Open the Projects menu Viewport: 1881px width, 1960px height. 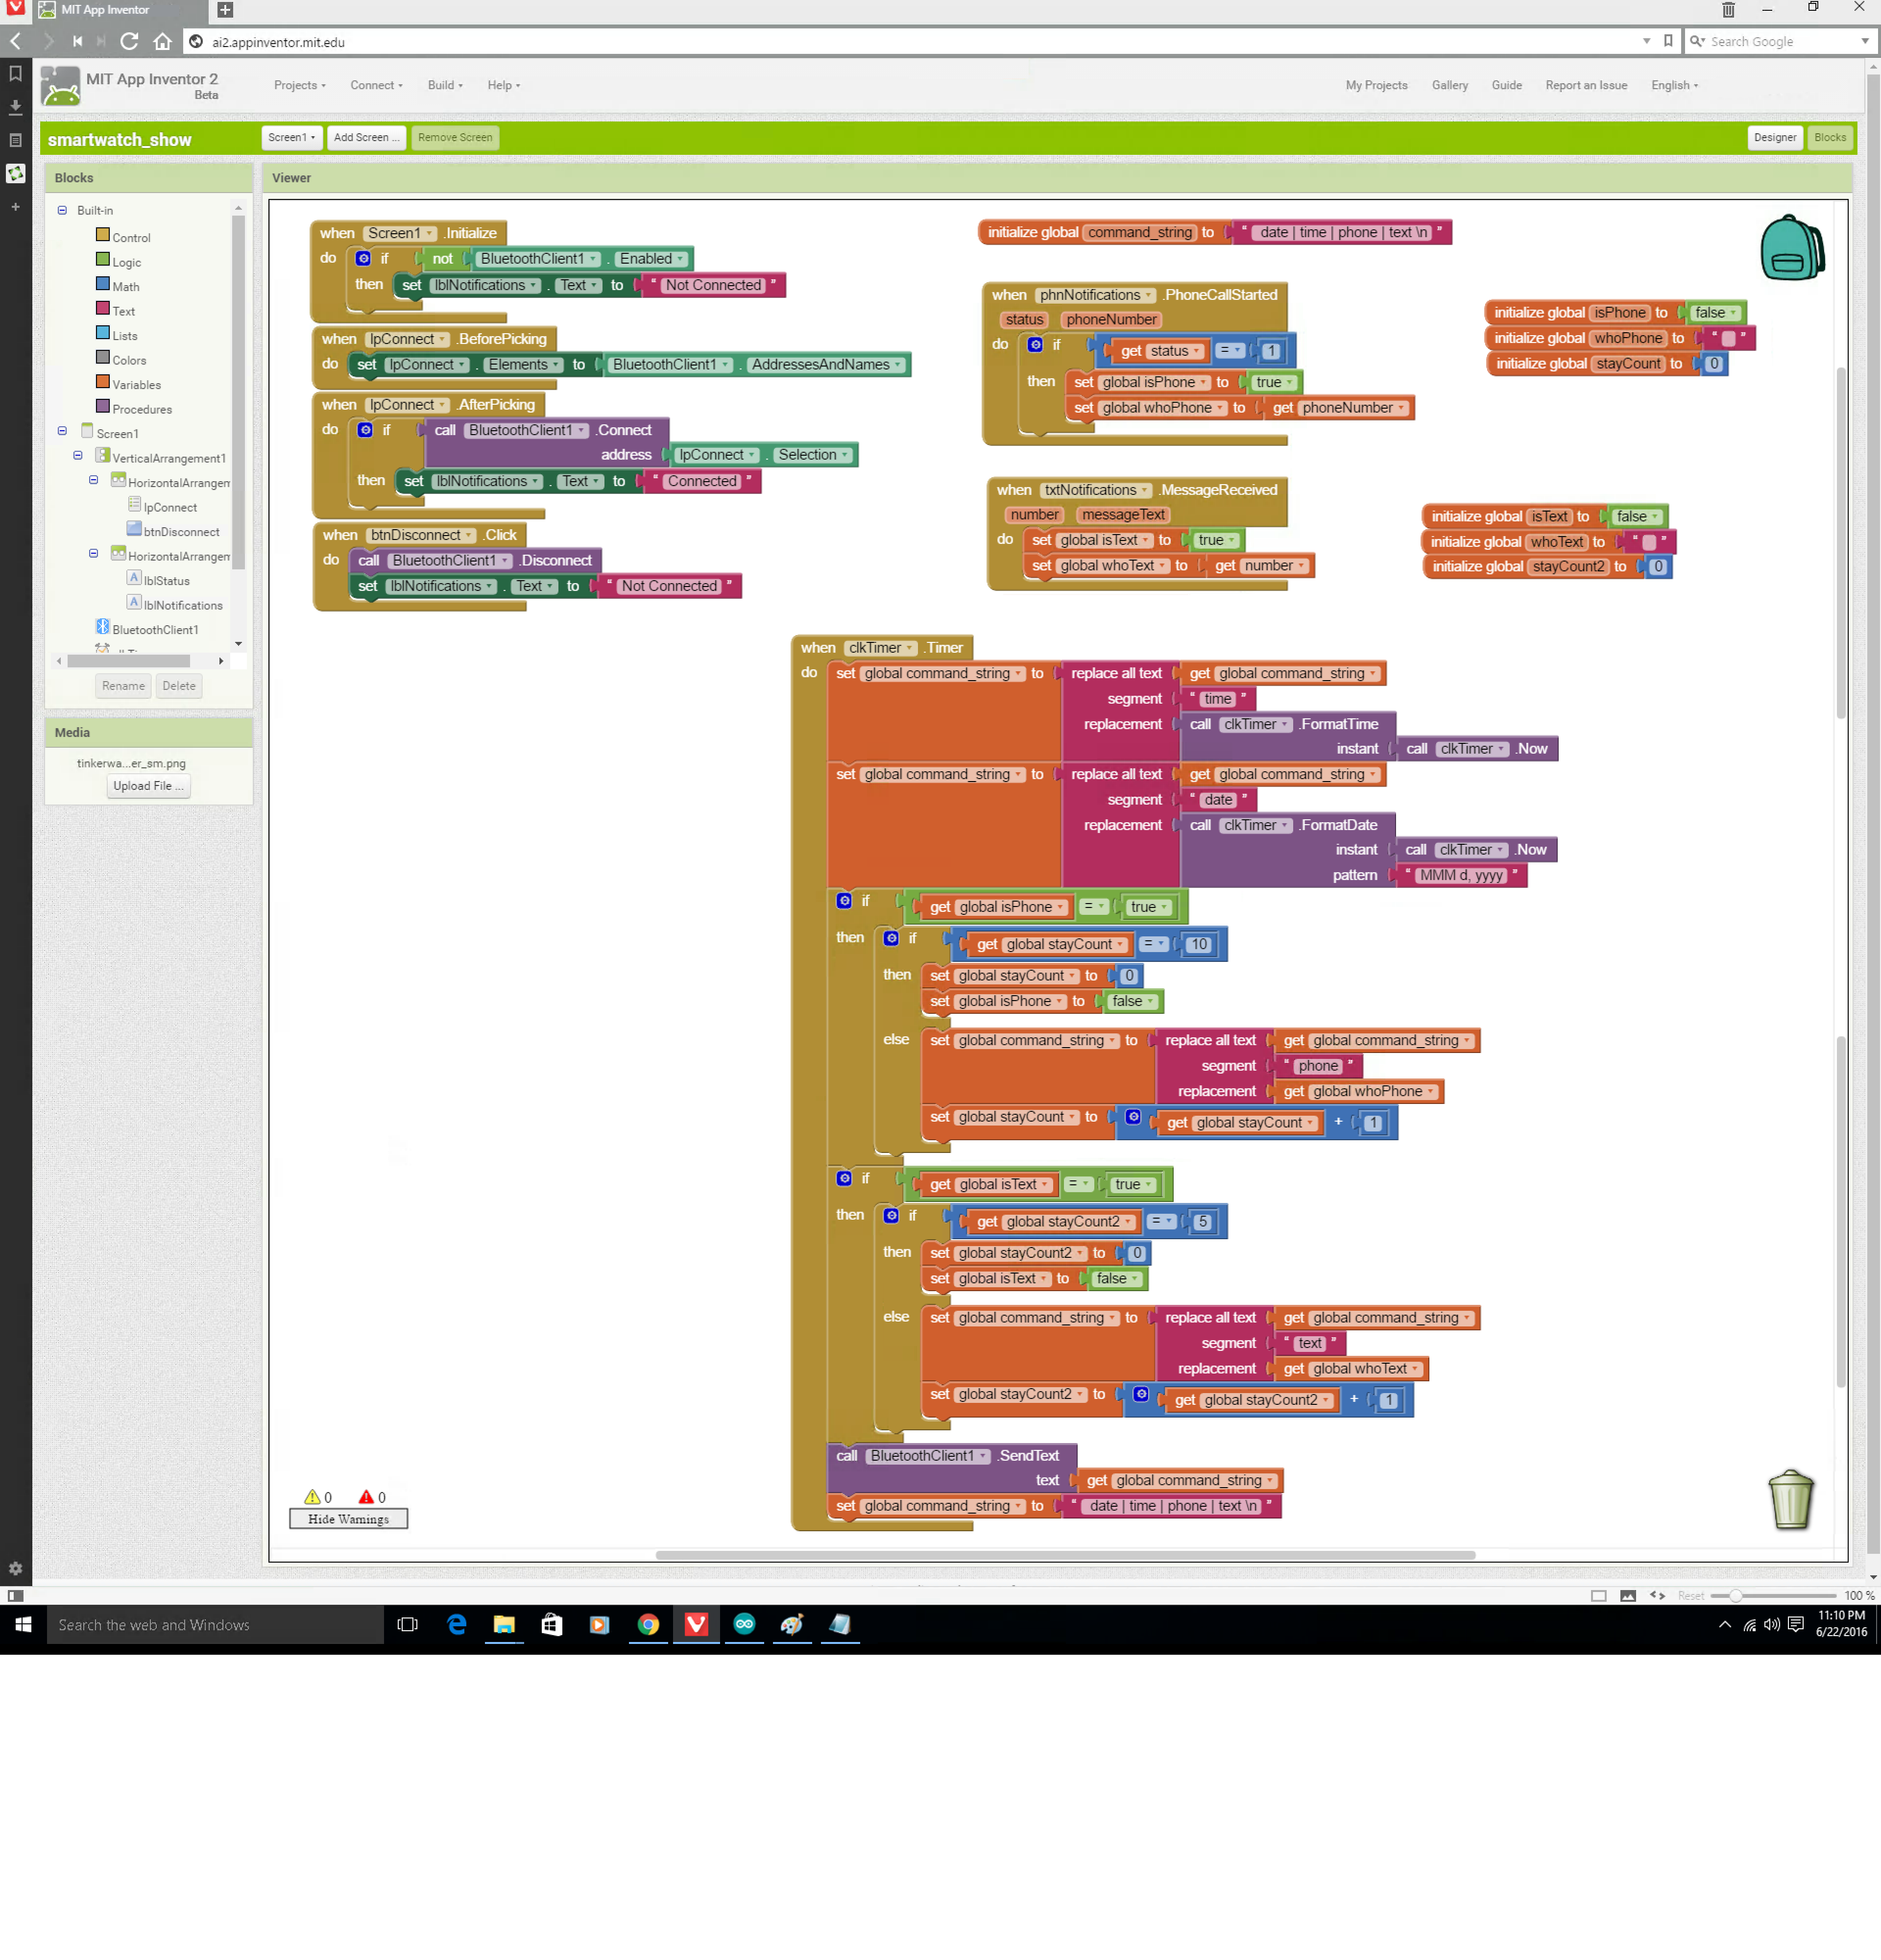pyautogui.click(x=298, y=85)
